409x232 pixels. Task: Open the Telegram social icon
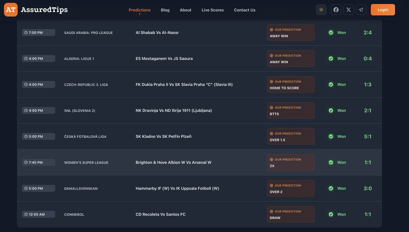(361, 10)
